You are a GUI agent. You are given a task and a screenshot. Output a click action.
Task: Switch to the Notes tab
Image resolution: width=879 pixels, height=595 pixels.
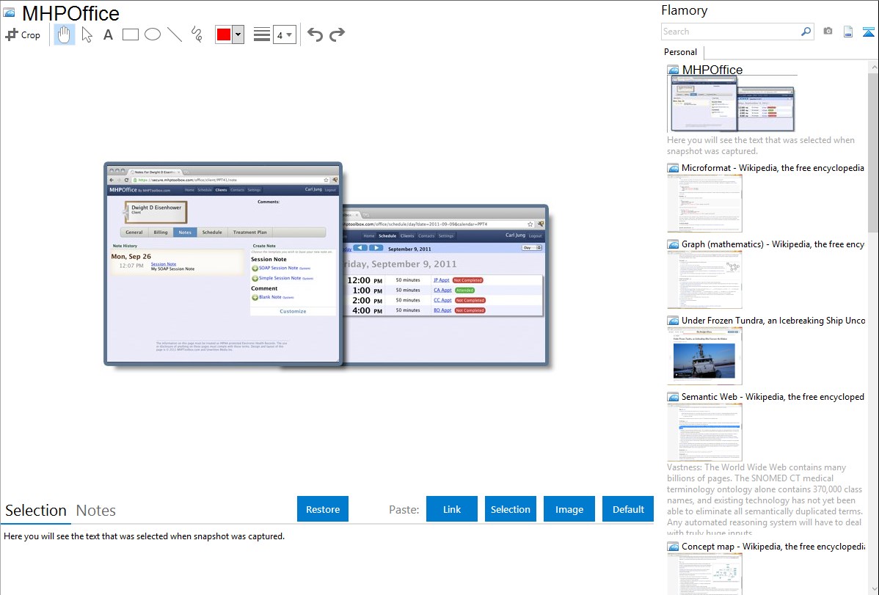click(96, 511)
